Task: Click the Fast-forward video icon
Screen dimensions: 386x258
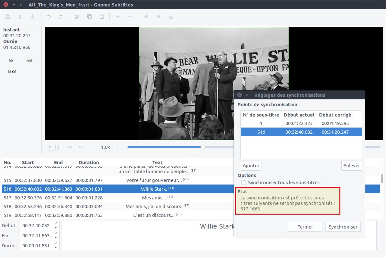Action: click(x=81, y=147)
